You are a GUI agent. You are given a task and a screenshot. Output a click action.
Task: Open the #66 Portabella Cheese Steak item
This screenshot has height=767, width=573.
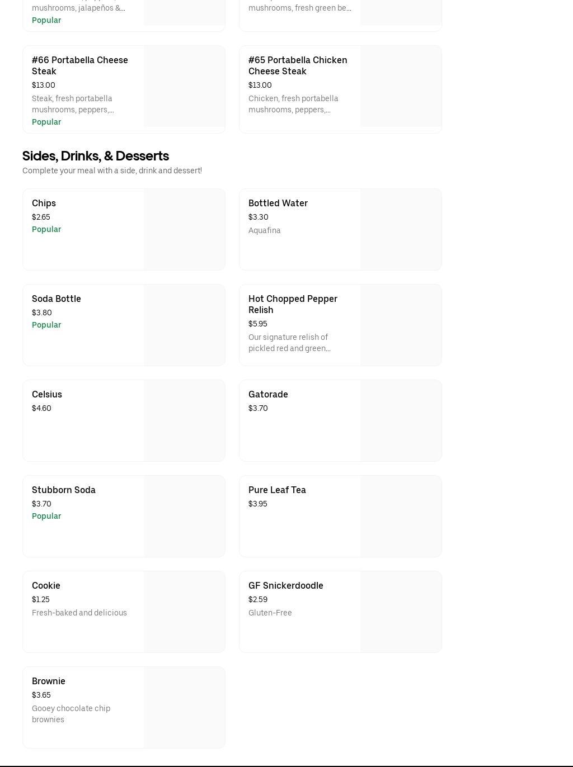(79, 65)
